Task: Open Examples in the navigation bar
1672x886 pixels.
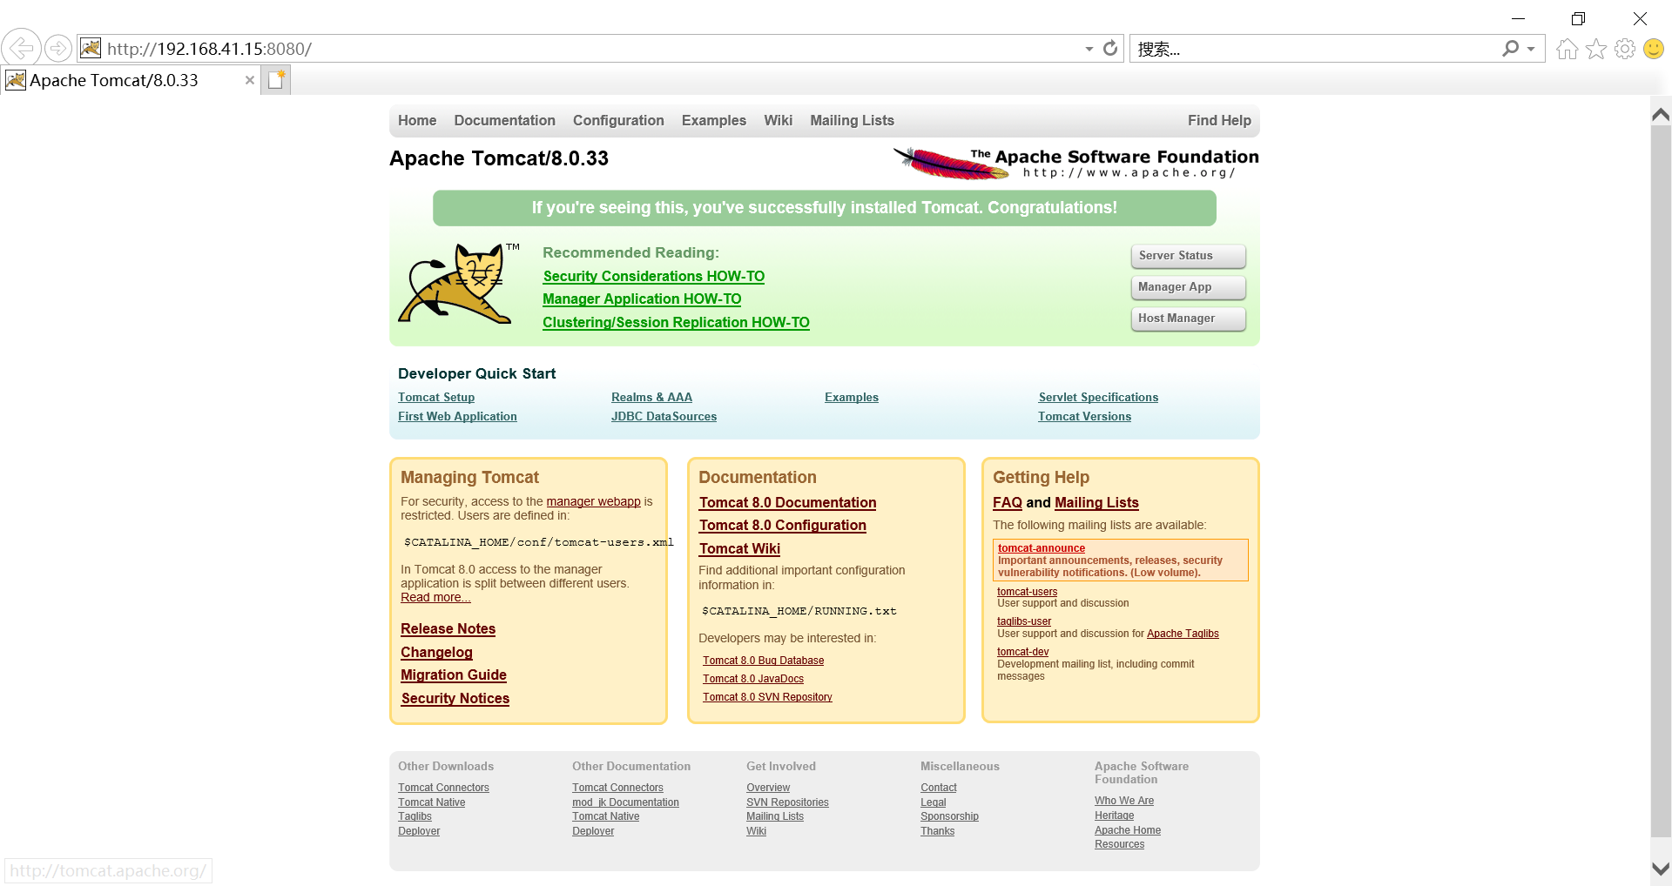Action: pos(714,120)
